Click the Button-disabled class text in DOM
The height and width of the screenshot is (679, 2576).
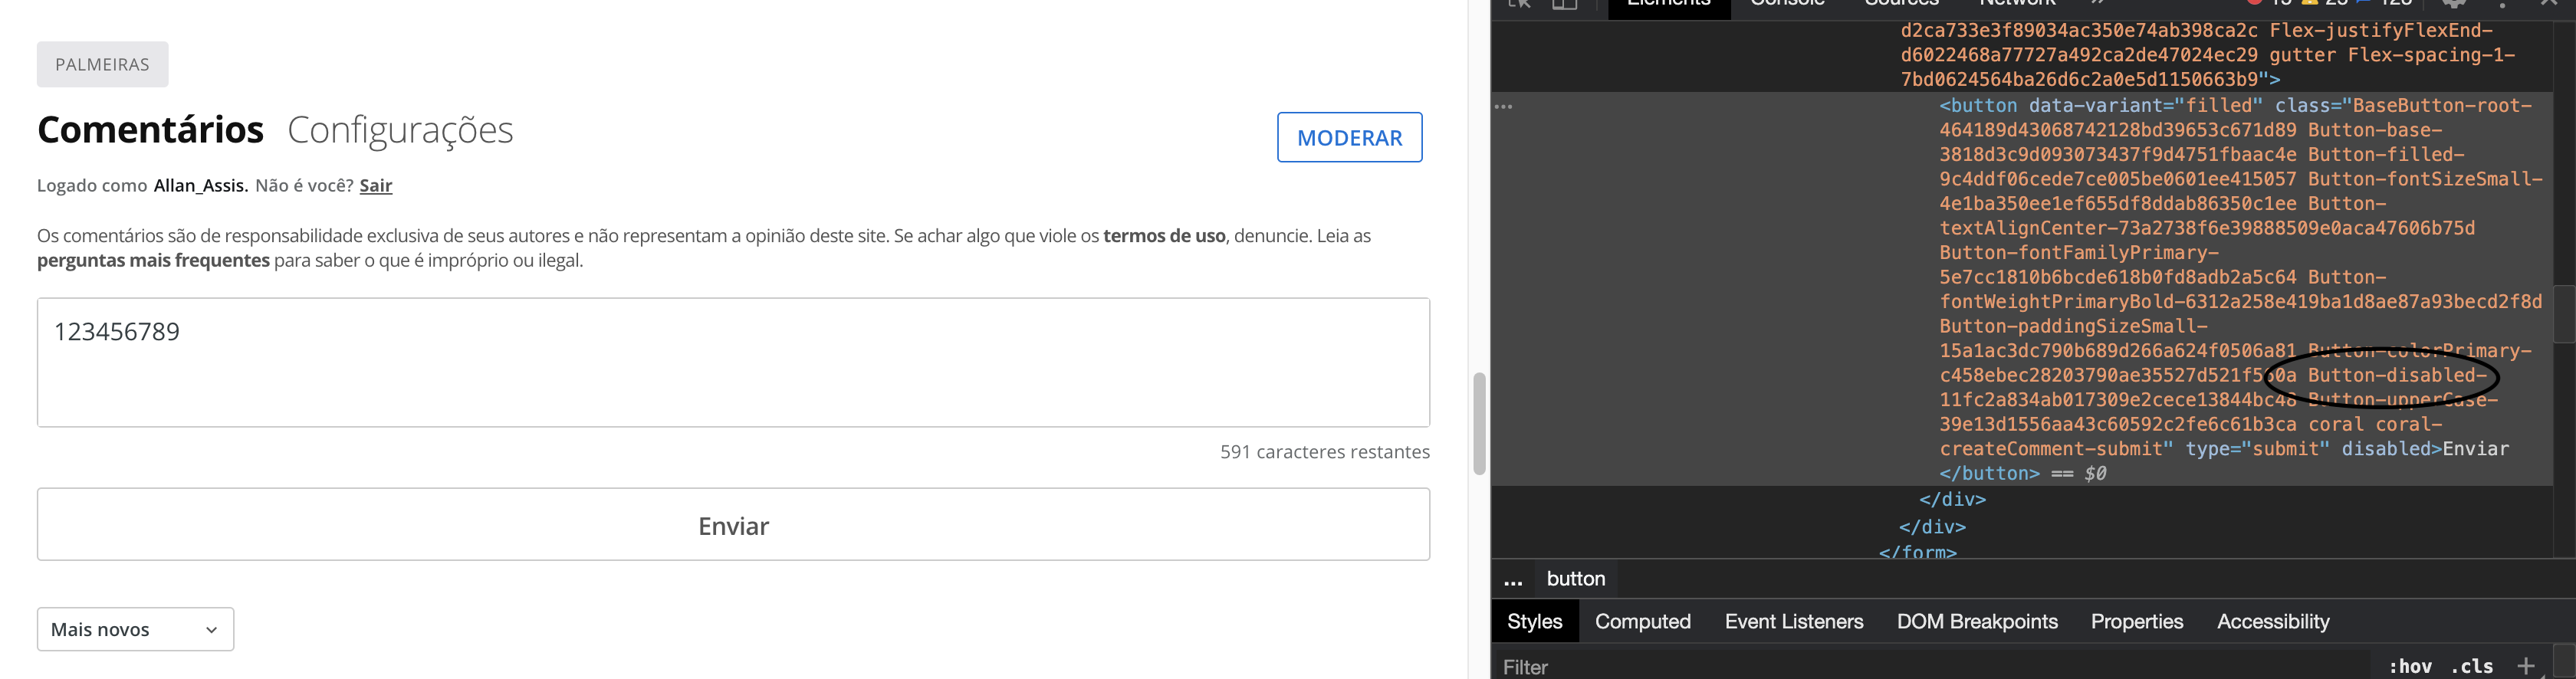pos(2397,376)
